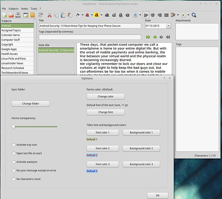Image resolution: width=222 pixels, height=199 pixels.
Task: Click the orange note page toolbar icon
Action: (33, 15)
